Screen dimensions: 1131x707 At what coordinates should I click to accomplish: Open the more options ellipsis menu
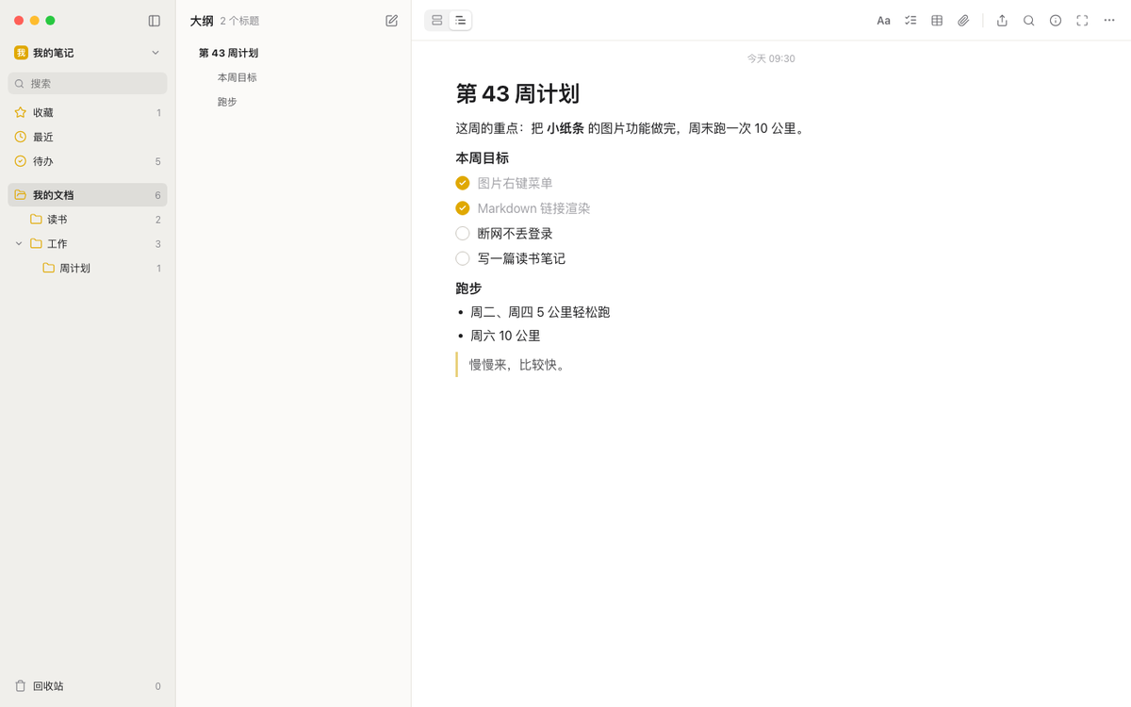click(1109, 21)
